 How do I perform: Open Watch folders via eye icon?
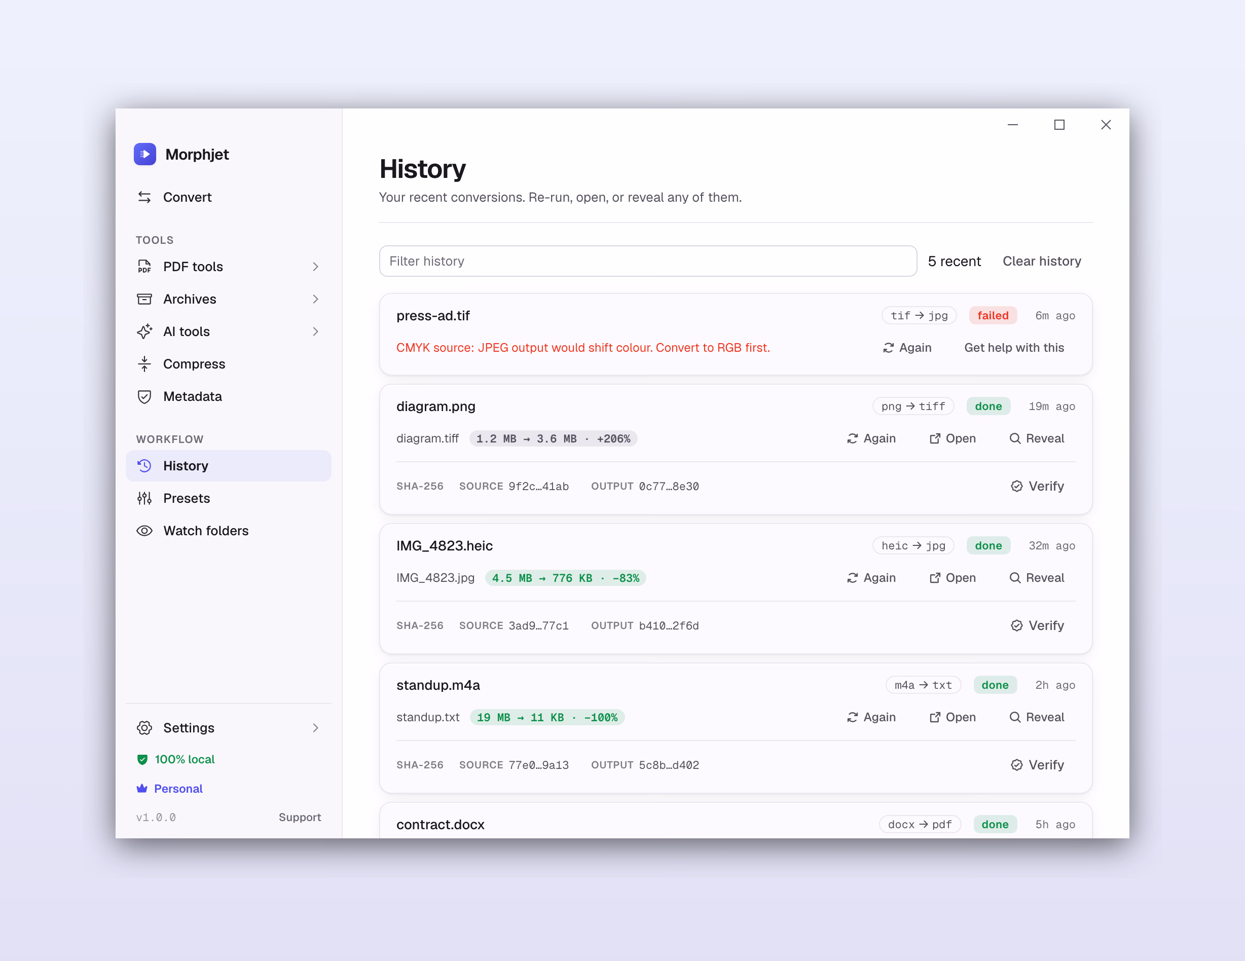(x=145, y=531)
